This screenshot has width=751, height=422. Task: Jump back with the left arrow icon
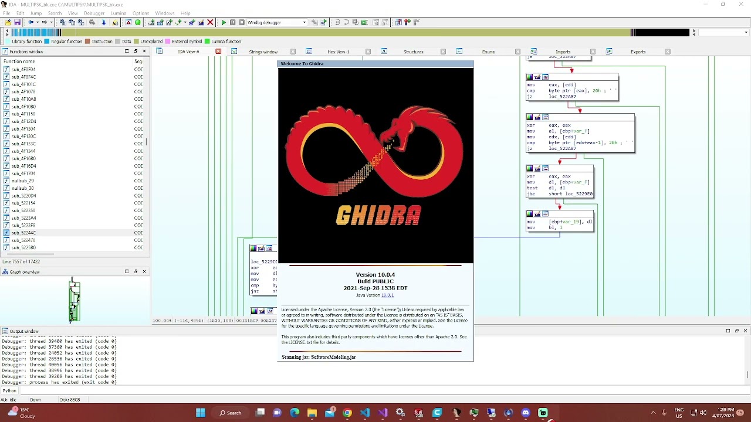[31, 22]
